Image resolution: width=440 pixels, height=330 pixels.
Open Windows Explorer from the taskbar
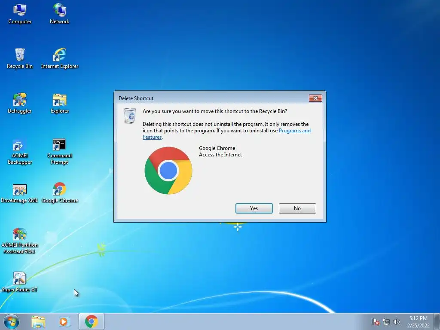click(38, 322)
